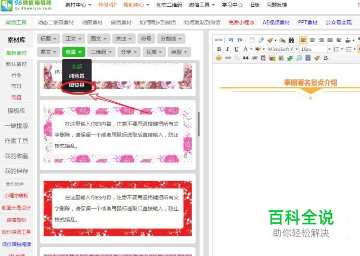
Task: Click the paragraph spacing icon
Action: 348,40
